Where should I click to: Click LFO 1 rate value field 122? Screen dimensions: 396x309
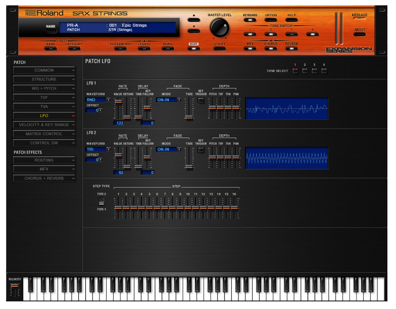[119, 123]
